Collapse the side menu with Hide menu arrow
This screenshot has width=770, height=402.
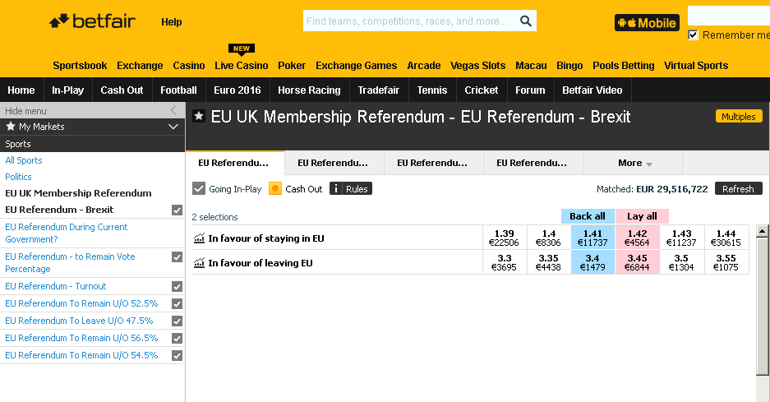pyautogui.click(x=173, y=110)
